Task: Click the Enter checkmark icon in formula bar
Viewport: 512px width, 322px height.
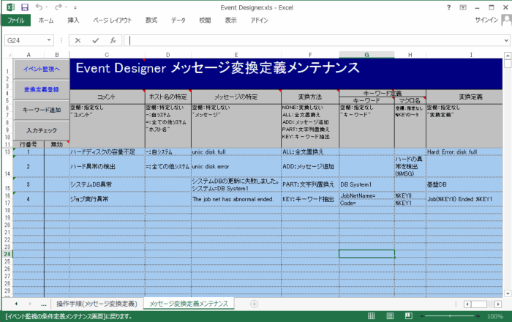Action: coord(95,40)
